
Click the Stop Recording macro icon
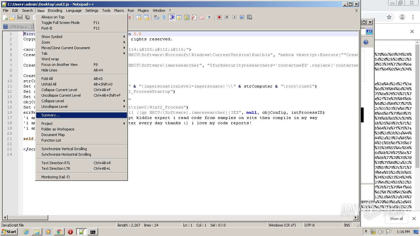click(227, 17)
